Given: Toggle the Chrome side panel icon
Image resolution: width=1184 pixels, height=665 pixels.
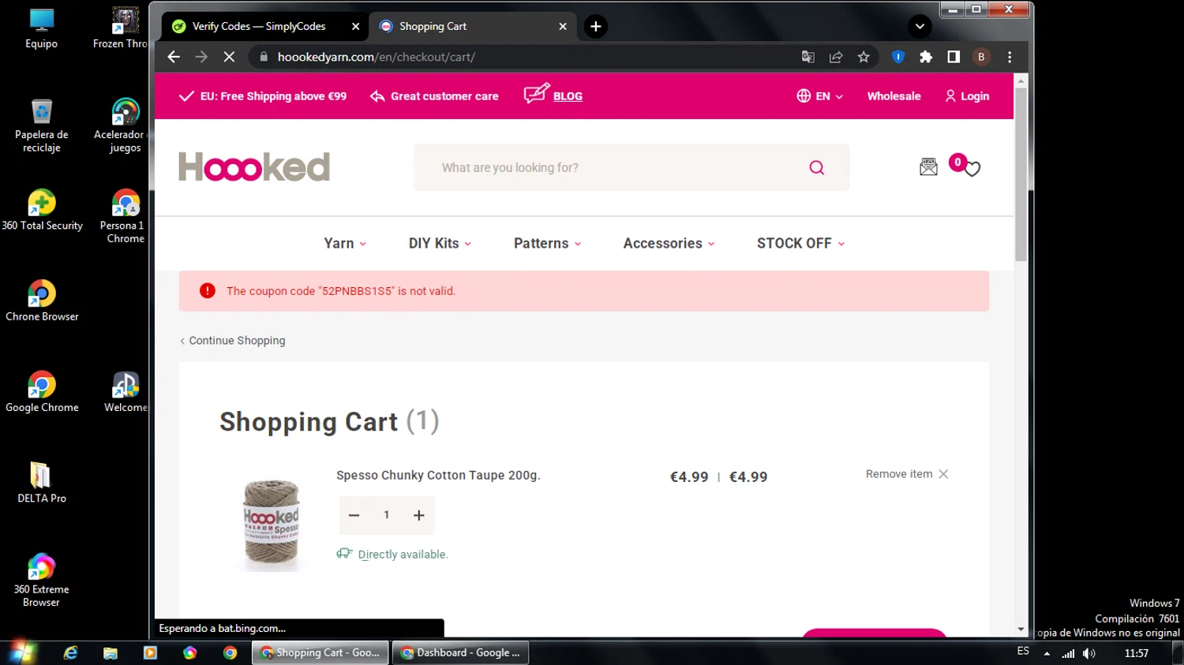Looking at the screenshot, I should (x=954, y=57).
